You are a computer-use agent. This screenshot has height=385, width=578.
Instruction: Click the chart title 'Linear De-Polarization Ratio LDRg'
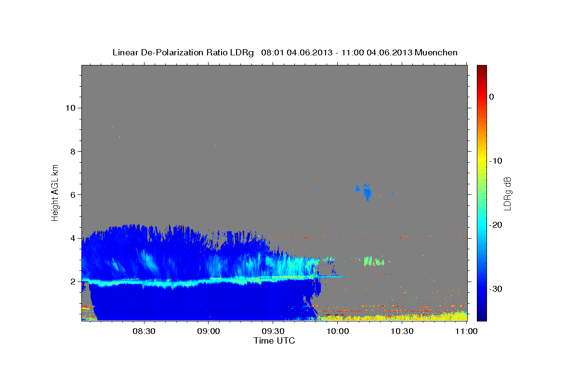click(x=183, y=52)
